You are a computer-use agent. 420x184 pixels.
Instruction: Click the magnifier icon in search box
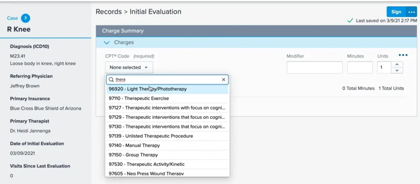coord(111,80)
